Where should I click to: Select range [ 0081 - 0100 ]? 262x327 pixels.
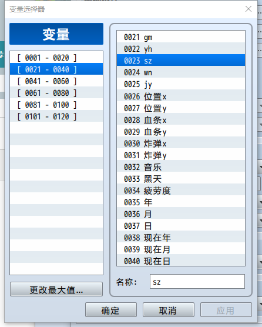[56, 105]
